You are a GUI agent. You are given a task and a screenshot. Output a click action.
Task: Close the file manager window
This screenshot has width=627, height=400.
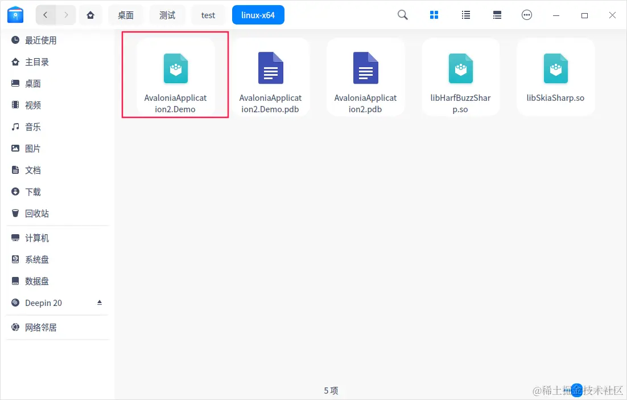point(612,15)
